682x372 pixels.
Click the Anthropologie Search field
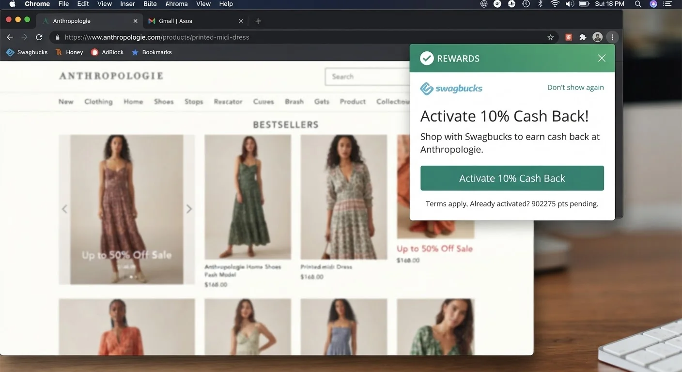(x=368, y=77)
